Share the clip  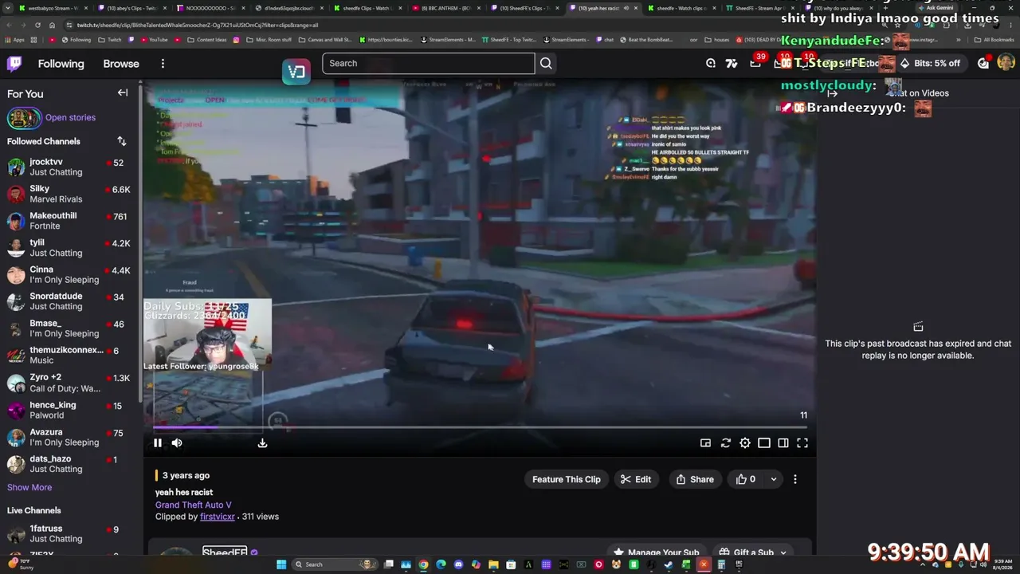tap(694, 479)
